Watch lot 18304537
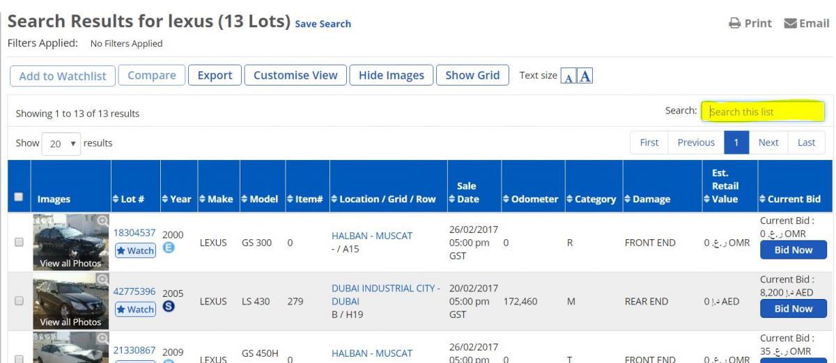Viewport: 836px width, 363px height. point(135,251)
